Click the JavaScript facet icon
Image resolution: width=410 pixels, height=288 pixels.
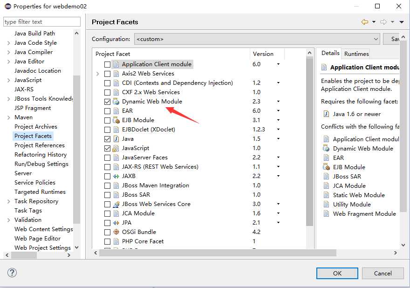116,148
